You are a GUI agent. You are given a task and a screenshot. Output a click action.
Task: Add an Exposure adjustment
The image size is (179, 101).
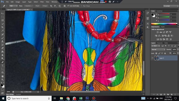(x=167, y=32)
